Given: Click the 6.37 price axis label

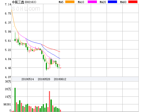Looking at the screenshot, I should (8, 23).
